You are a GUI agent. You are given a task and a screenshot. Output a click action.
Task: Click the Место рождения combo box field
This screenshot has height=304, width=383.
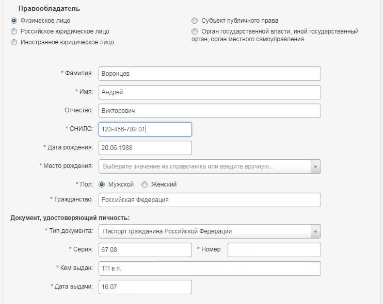204,166
